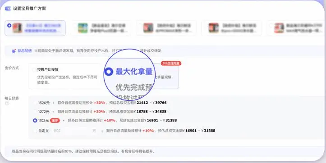Click the 新品加速 label text
Image resolution: width=326 pixels, height=163 pixels.
click(x=24, y=51)
